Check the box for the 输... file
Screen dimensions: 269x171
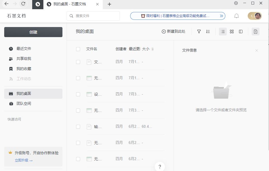point(78,127)
